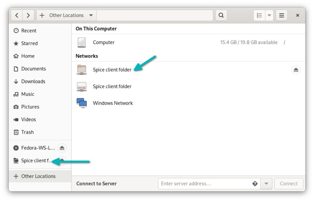This screenshot has width=314, height=201.
Task: Eject Fedora-WS-L disc in sidebar
Action: coord(62,148)
